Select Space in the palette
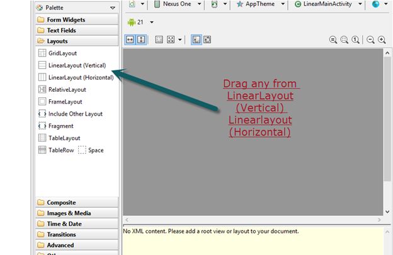The height and width of the screenshot is (255, 393). (x=91, y=150)
